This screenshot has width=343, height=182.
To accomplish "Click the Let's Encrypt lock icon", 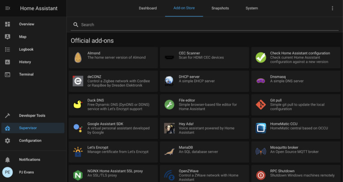I will click(x=78, y=152).
